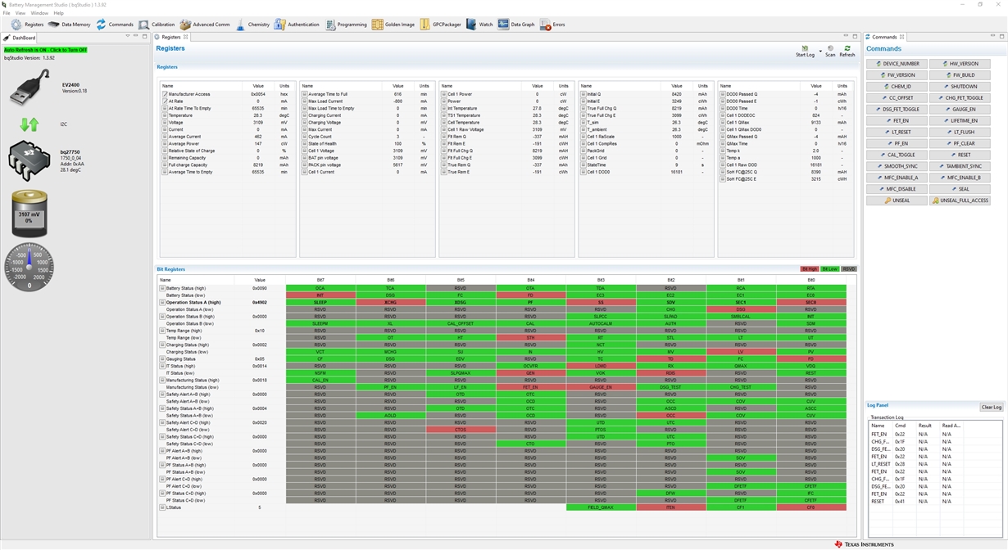Open the Help menu
This screenshot has width=1008, height=550.
(58, 13)
